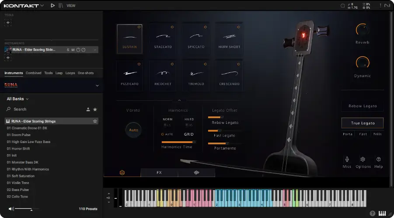394x218 pixels.
Task: Select preset 01 High Gain Low Fuzz Bass
Action: [x=28, y=142]
